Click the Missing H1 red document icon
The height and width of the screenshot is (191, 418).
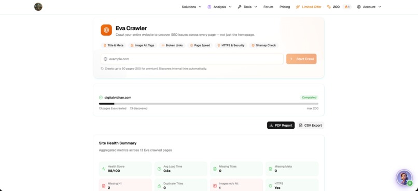pyautogui.click(x=104, y=186)
